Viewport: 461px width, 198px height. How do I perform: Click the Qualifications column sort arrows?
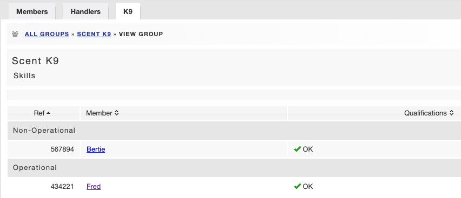coord(451,113)
